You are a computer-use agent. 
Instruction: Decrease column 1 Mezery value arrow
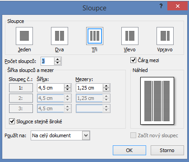click(x=106, y=90)
